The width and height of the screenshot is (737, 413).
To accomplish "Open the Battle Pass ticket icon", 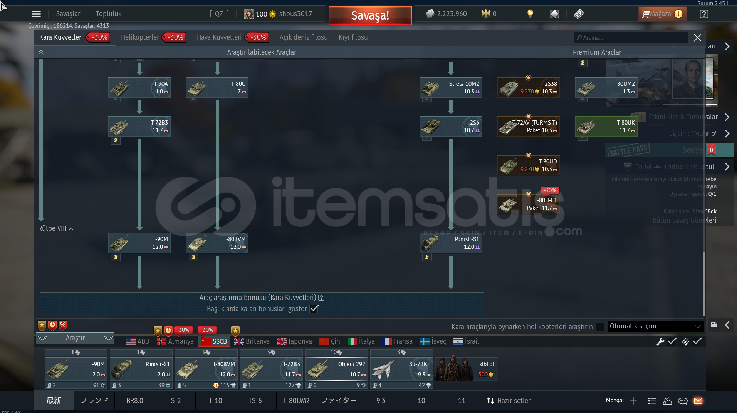I will click(579, 14).
